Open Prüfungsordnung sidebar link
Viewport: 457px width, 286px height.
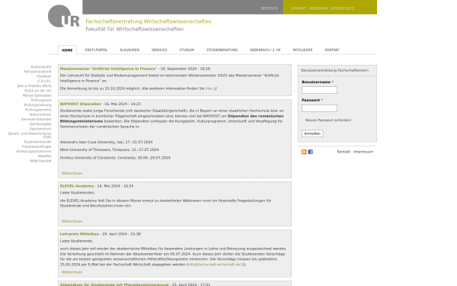37,104
